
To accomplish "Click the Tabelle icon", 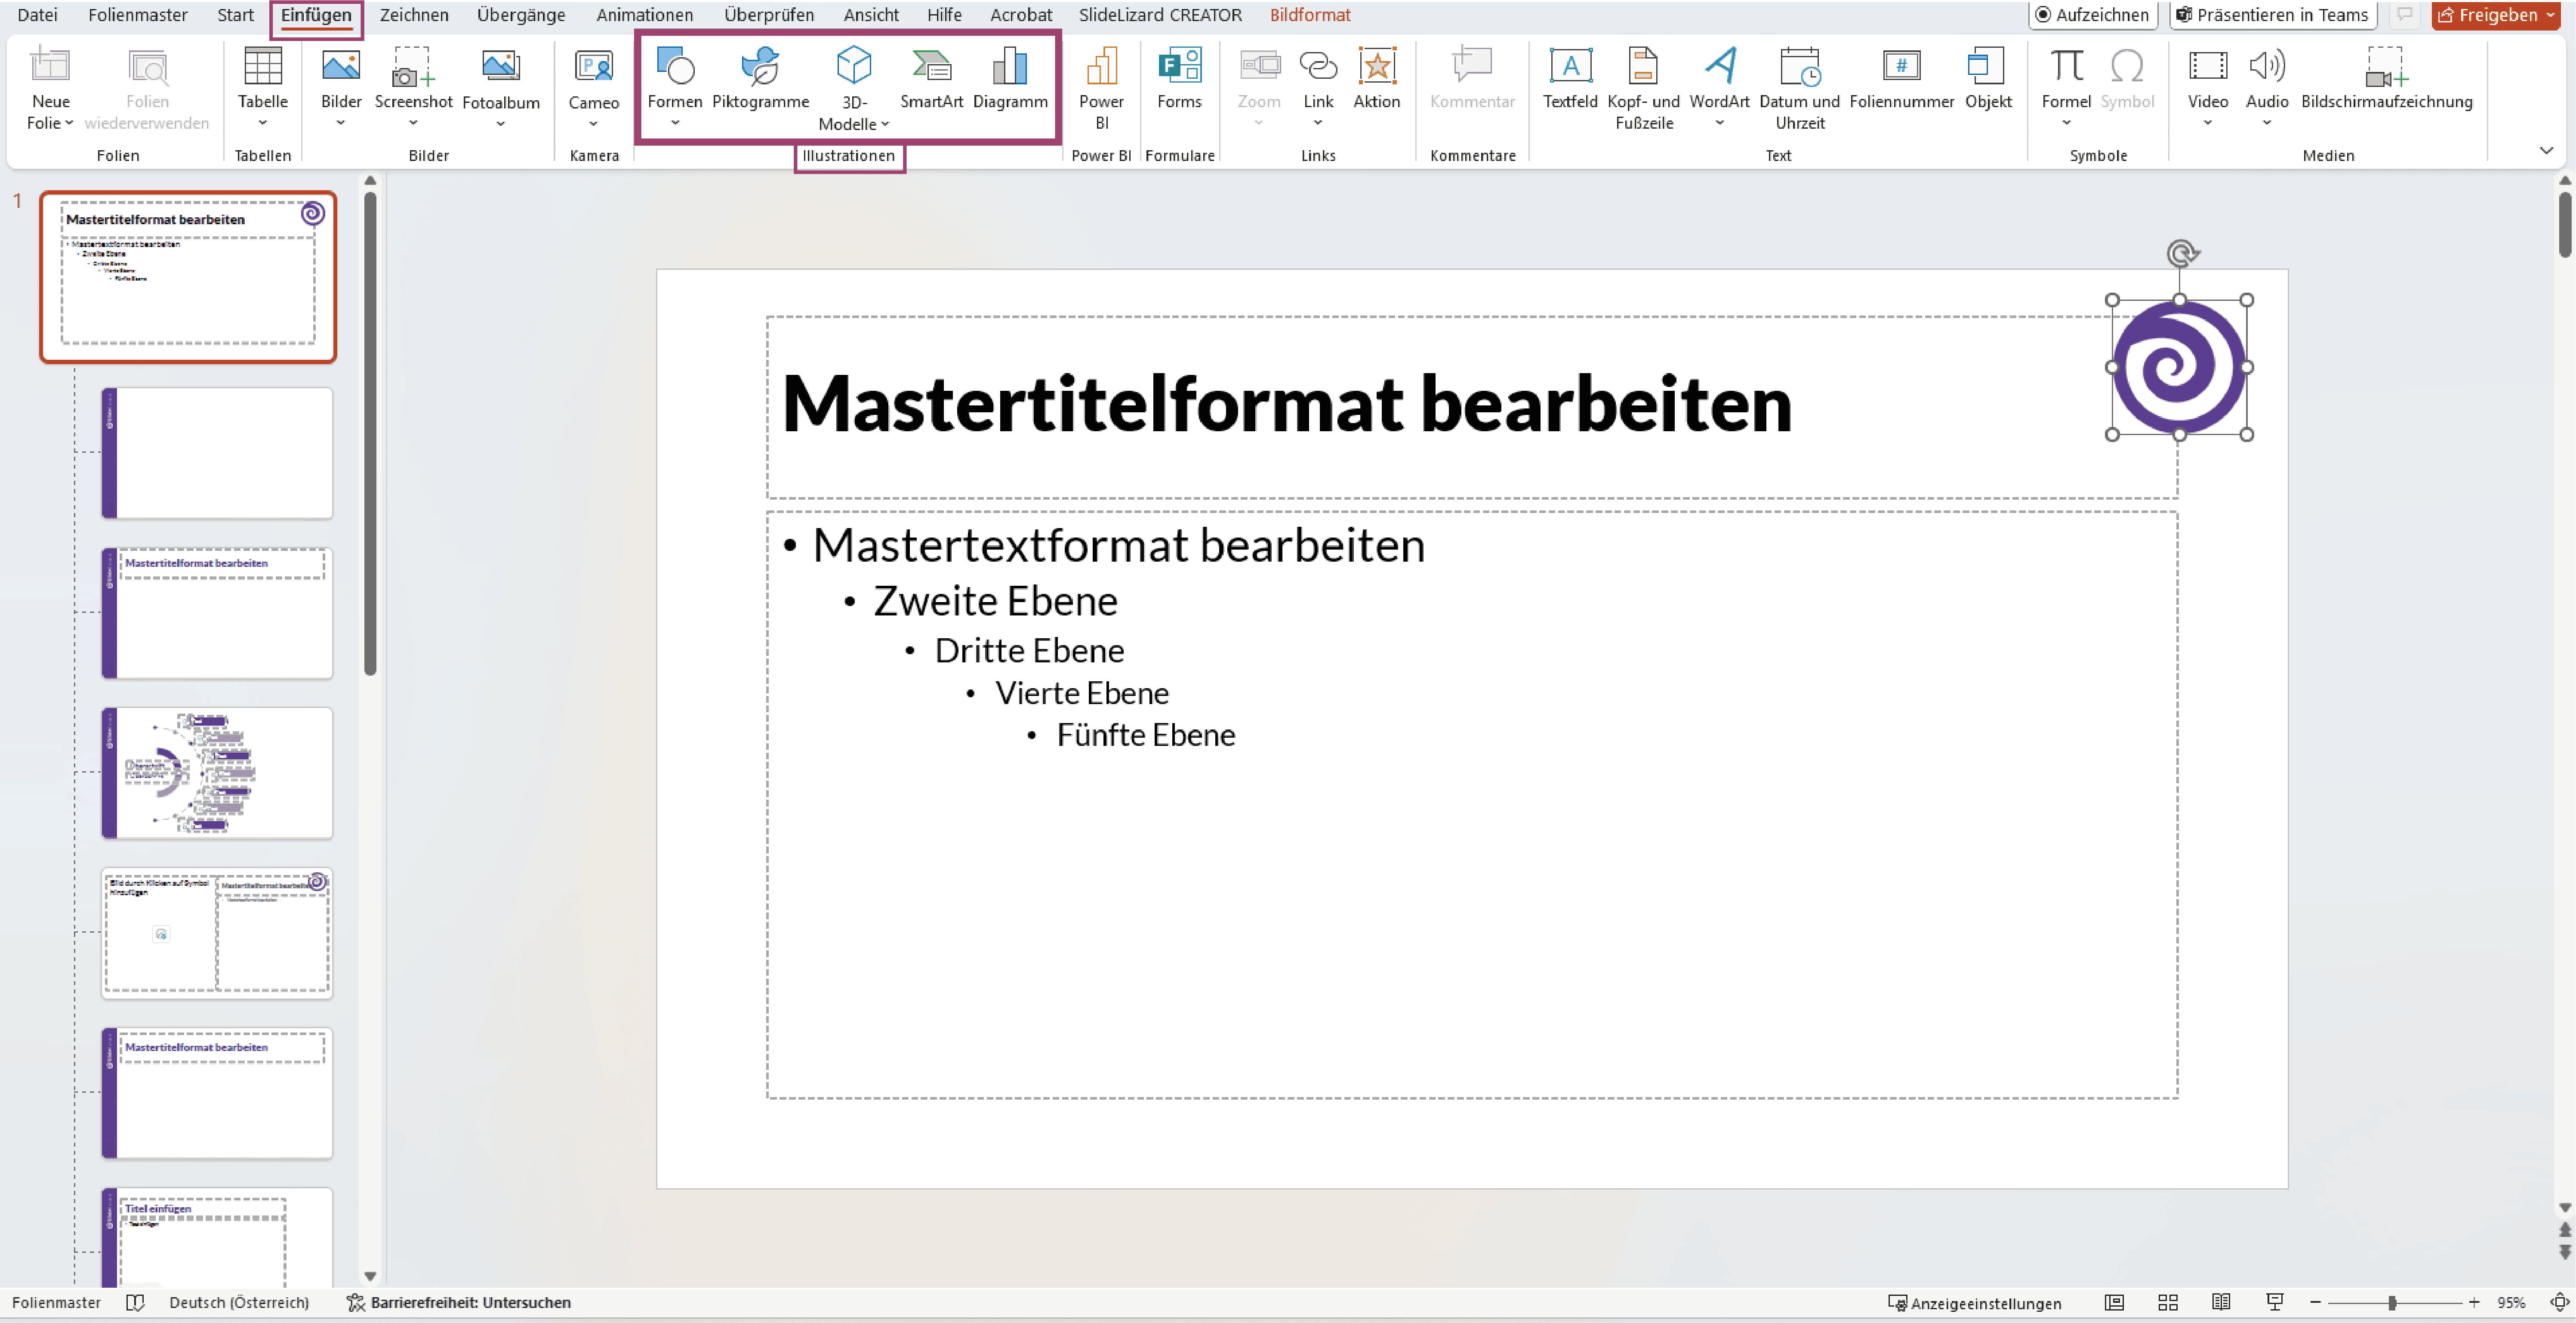I will (263, 66).
